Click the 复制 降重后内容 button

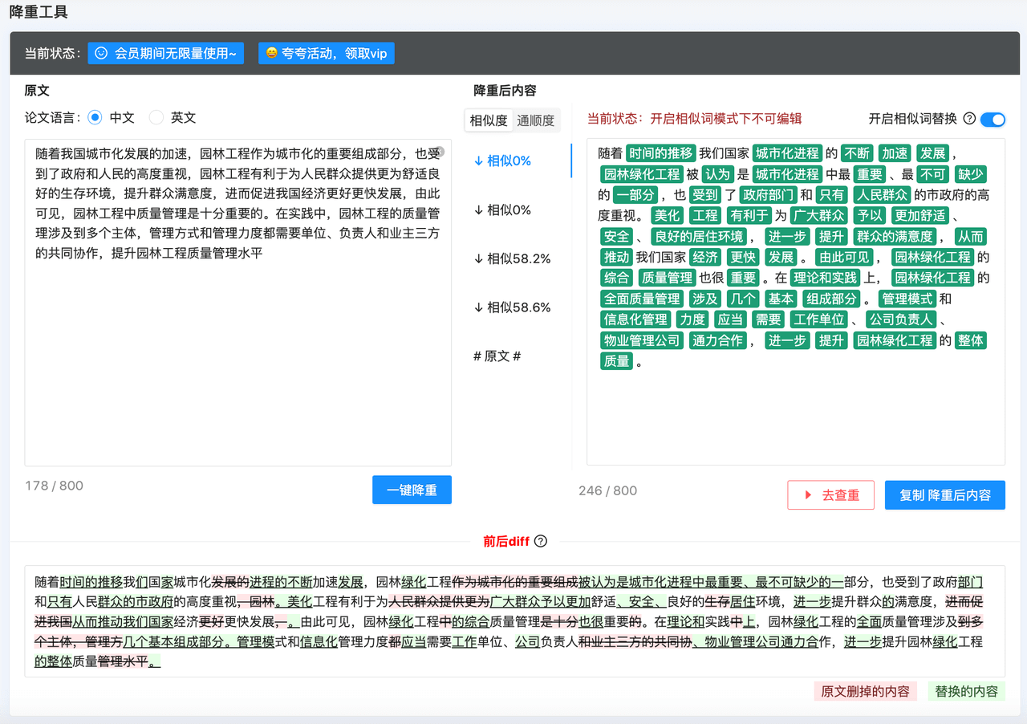944,495
